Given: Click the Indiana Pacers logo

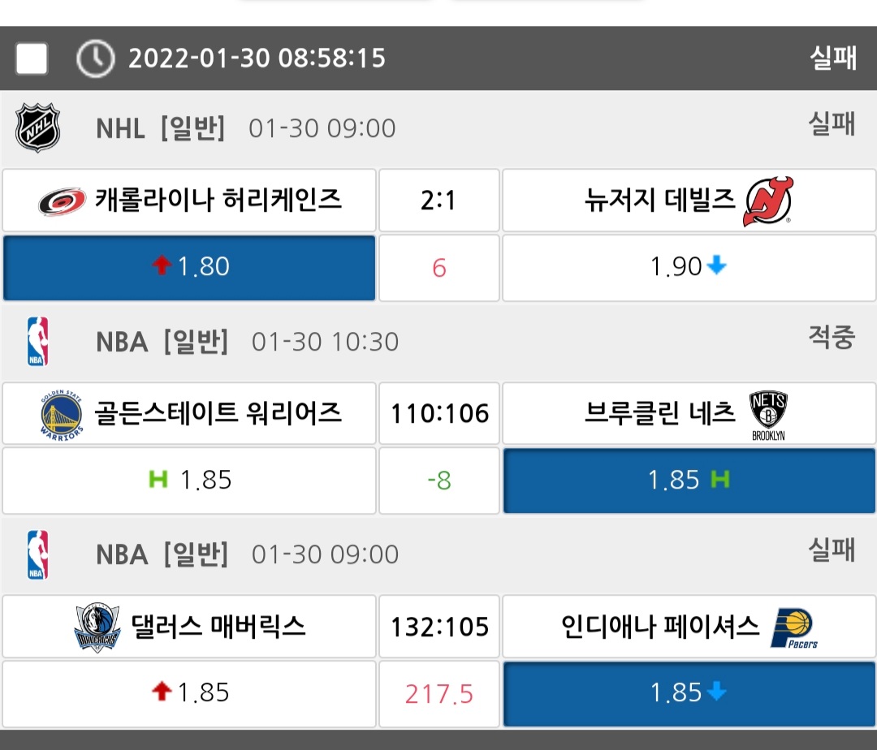Looking at the screenshot, I should 793,628.
